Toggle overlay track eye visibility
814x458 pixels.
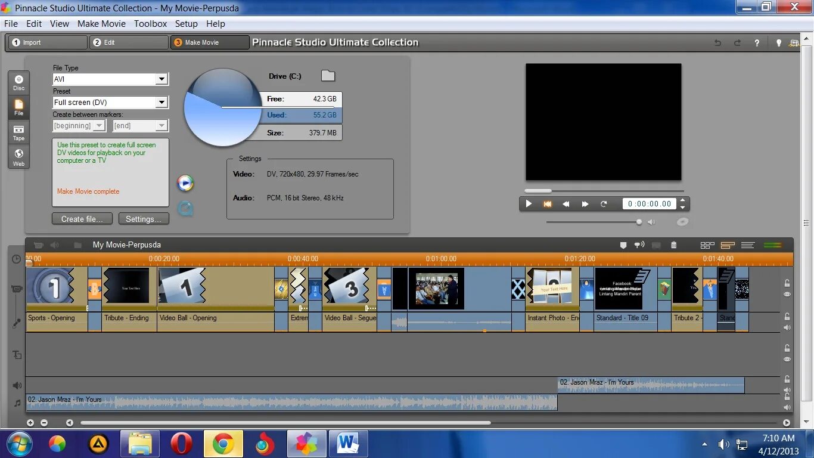point(787,359)
